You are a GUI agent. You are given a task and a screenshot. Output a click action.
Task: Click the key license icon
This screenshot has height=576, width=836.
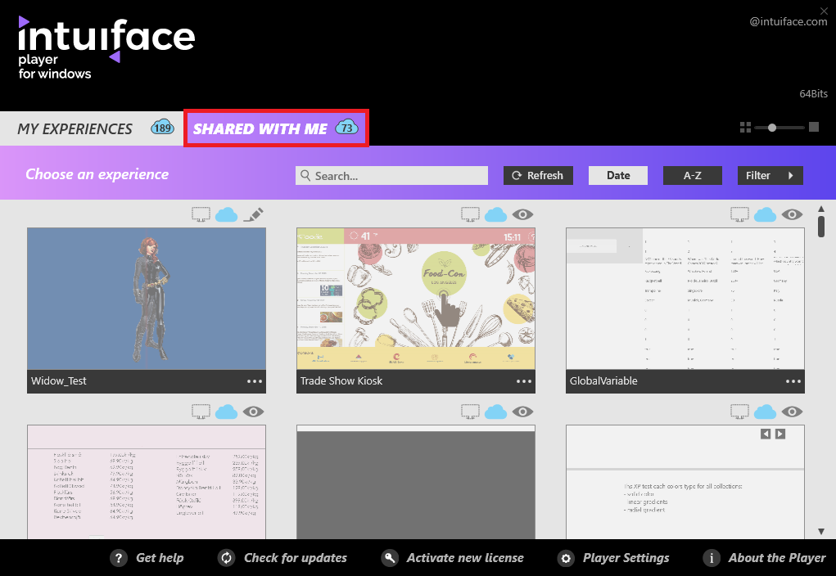390,558
